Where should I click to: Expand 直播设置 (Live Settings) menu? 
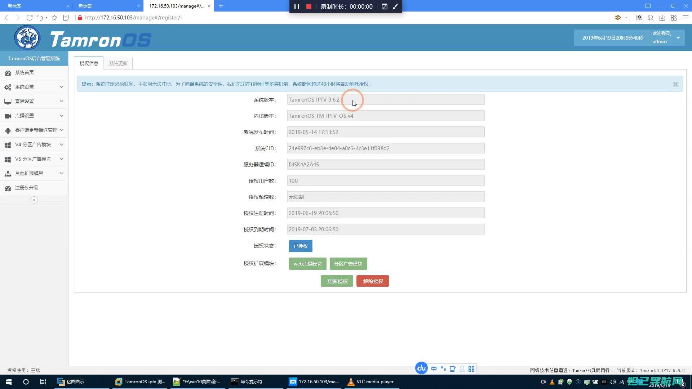34,101
